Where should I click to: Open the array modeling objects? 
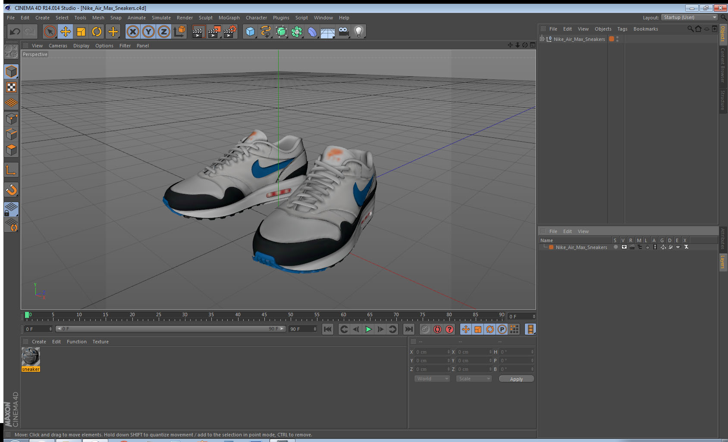[297, 31]
